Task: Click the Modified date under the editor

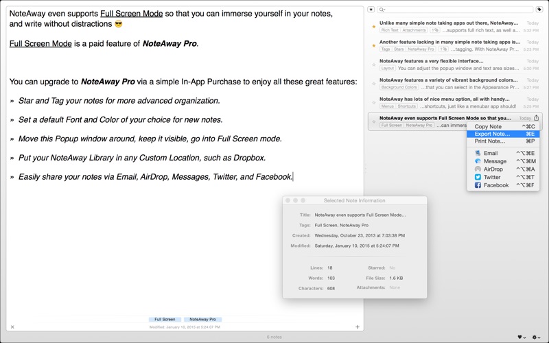Action: point(185,327)
